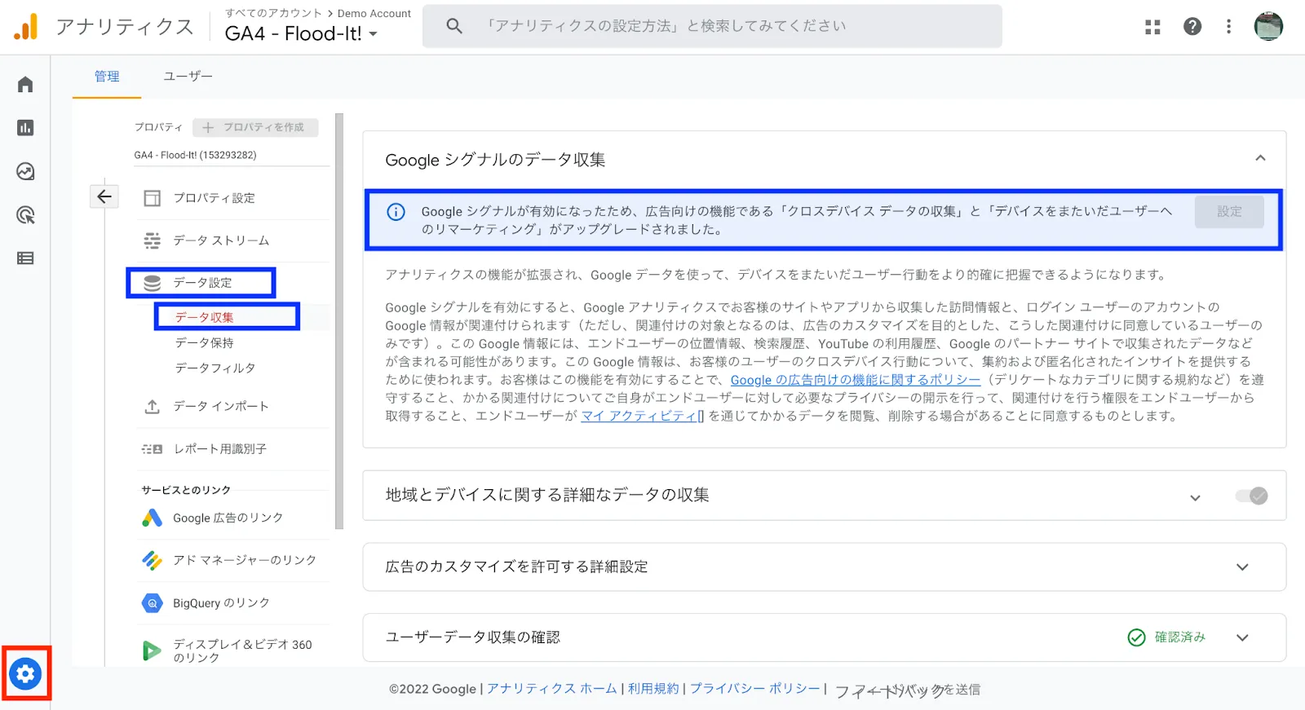The width and height of the screenshot is (1305, 710).
Task: Click the back arrow button in property column
Action: point(104,196)
